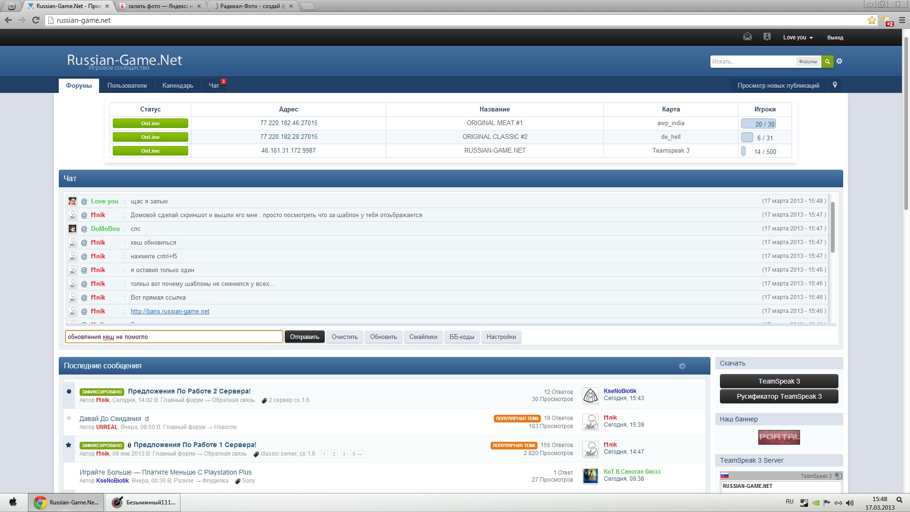Screen dimensions: 910x512
Task: Click the blue star icon on 1 Сервера topic
Action: click(69, 445)
